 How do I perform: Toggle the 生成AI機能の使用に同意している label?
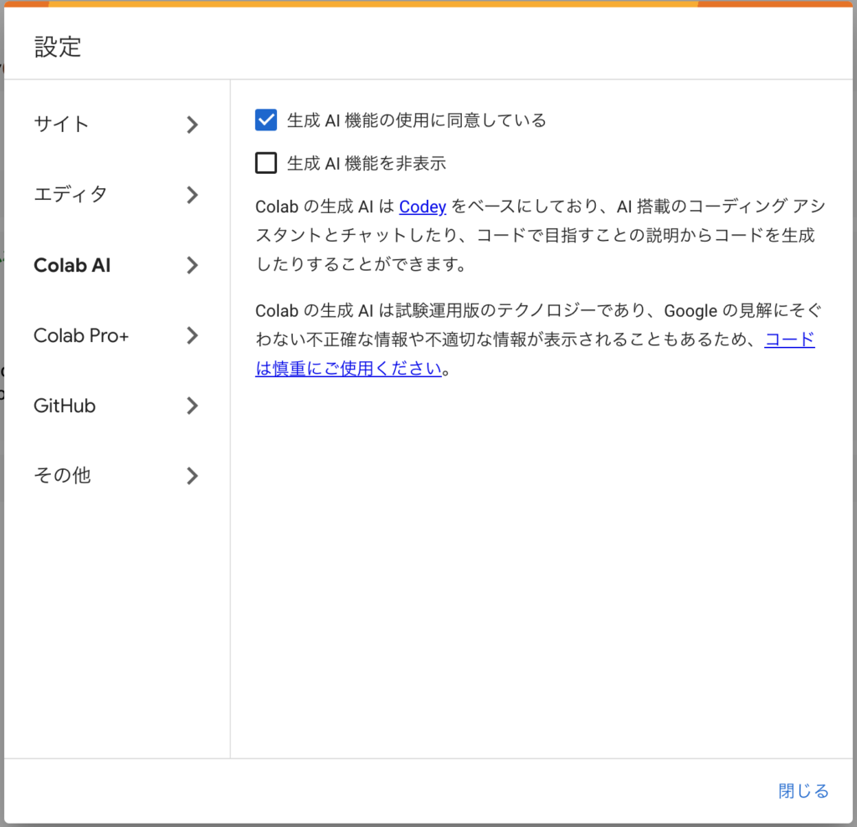pos(414,120)
